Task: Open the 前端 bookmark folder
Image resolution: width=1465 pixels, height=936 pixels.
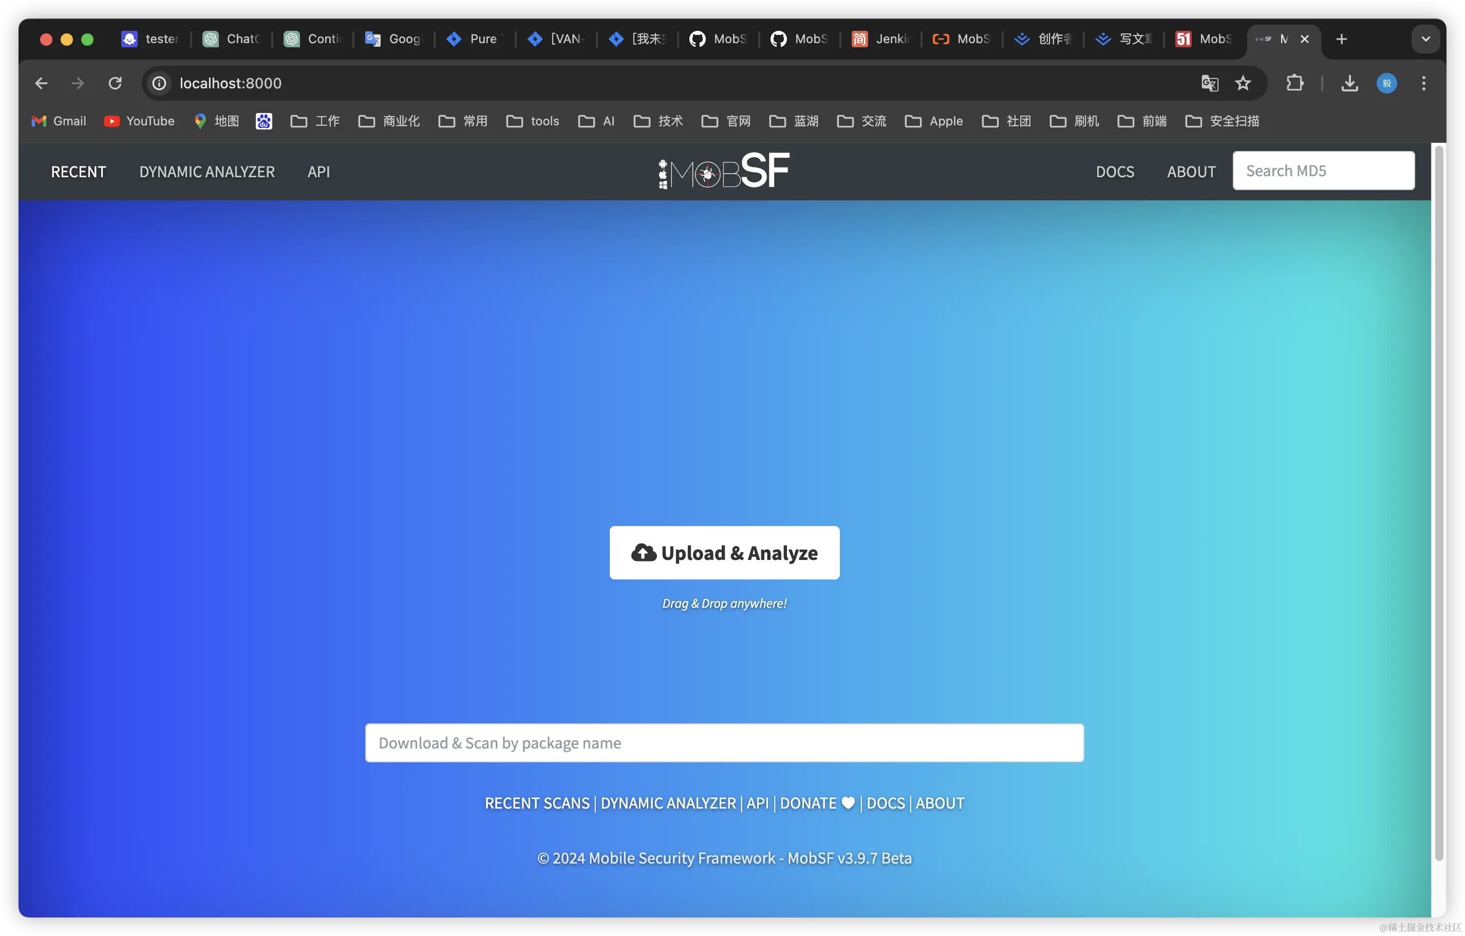Action: point(1142,121)
